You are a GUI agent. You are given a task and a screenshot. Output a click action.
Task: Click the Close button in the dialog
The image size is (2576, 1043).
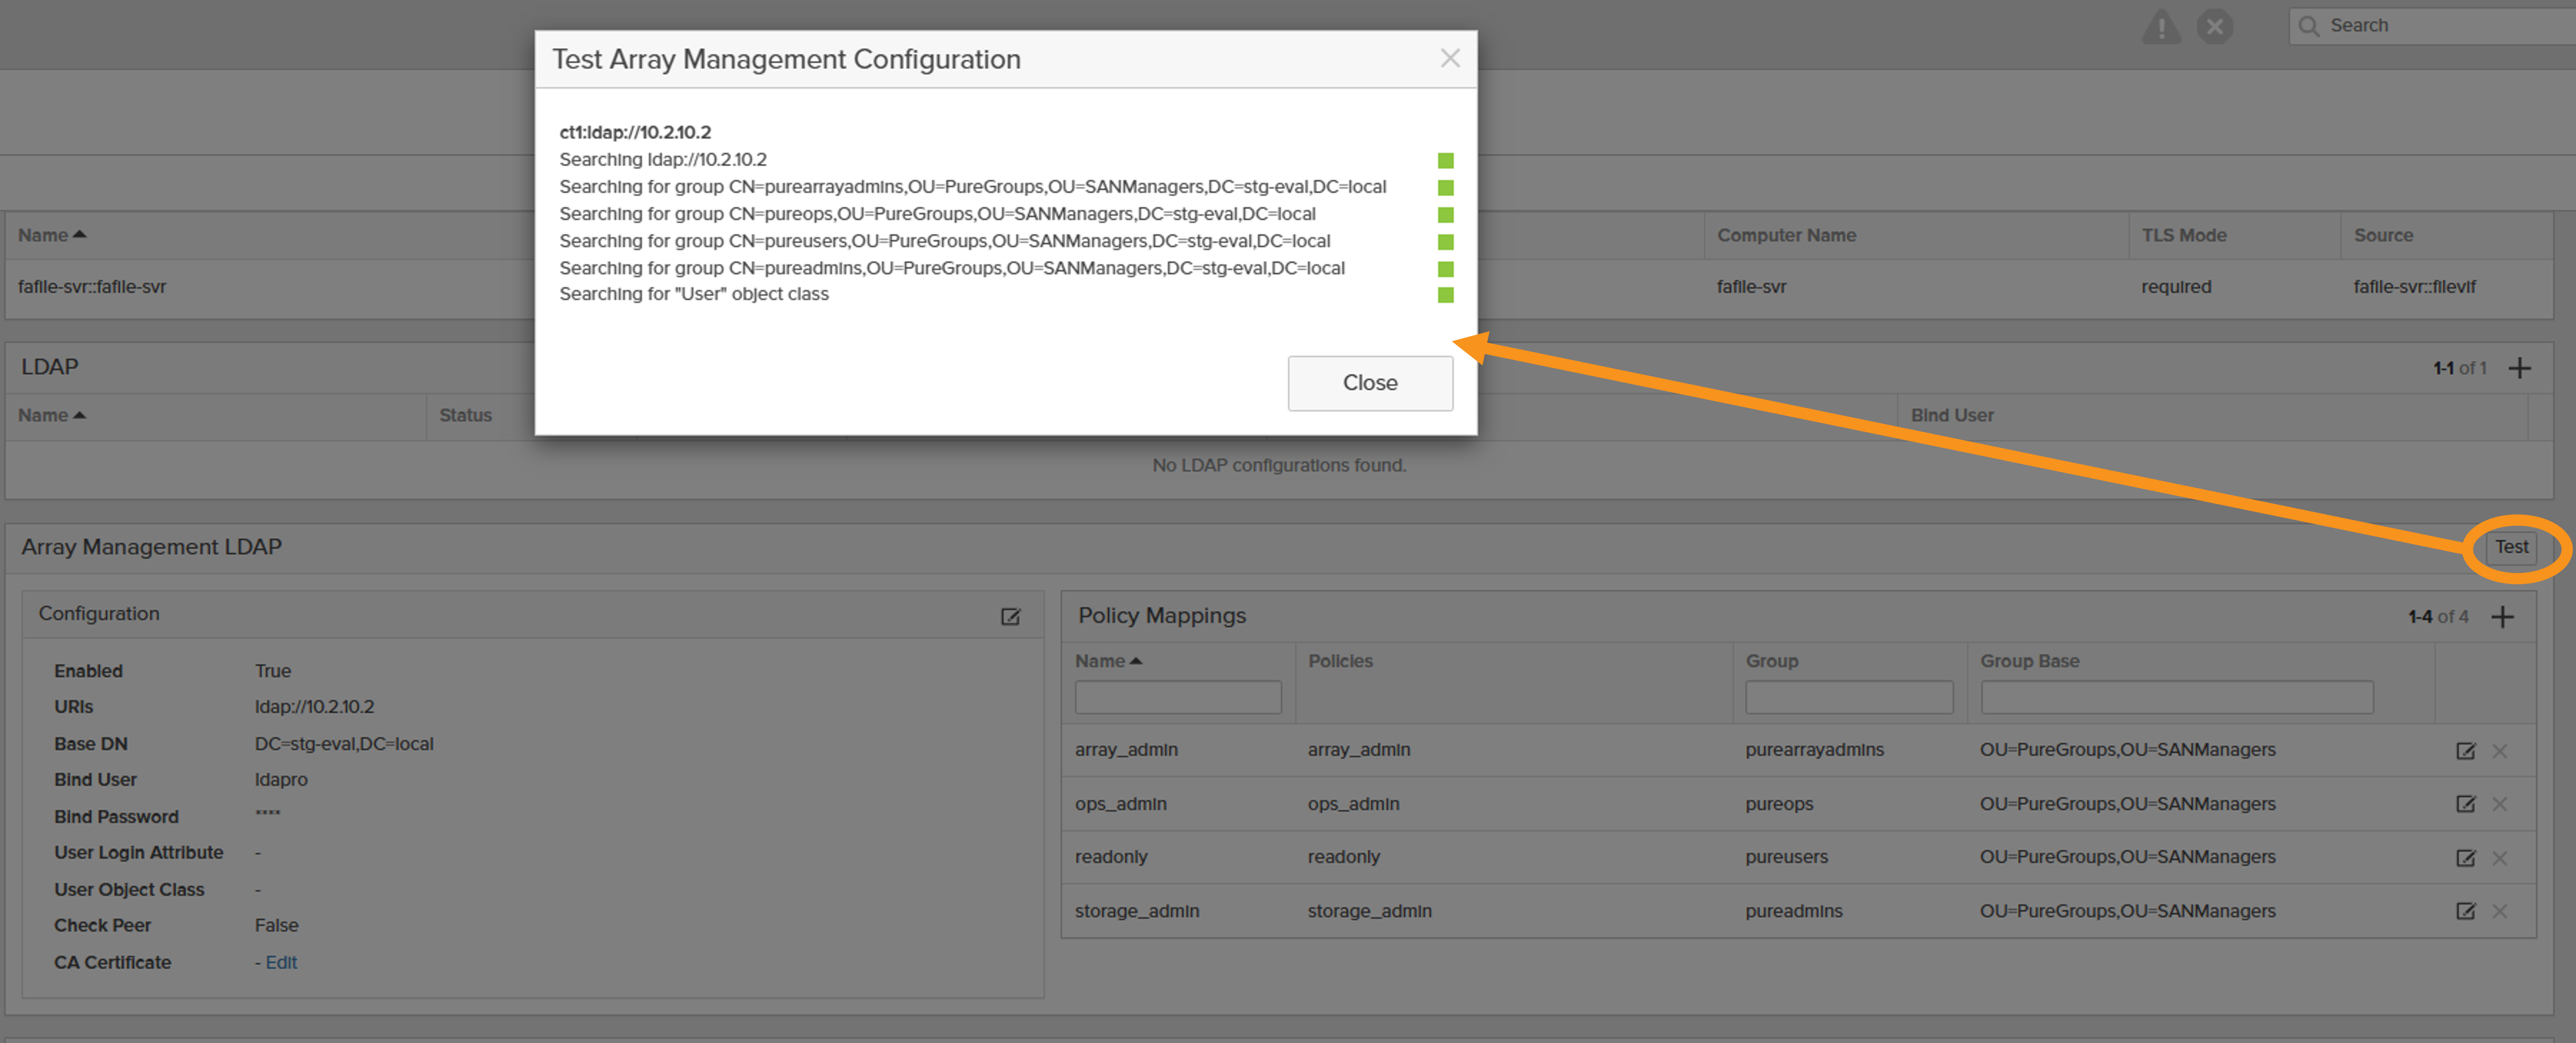(x=1370, y=383)
